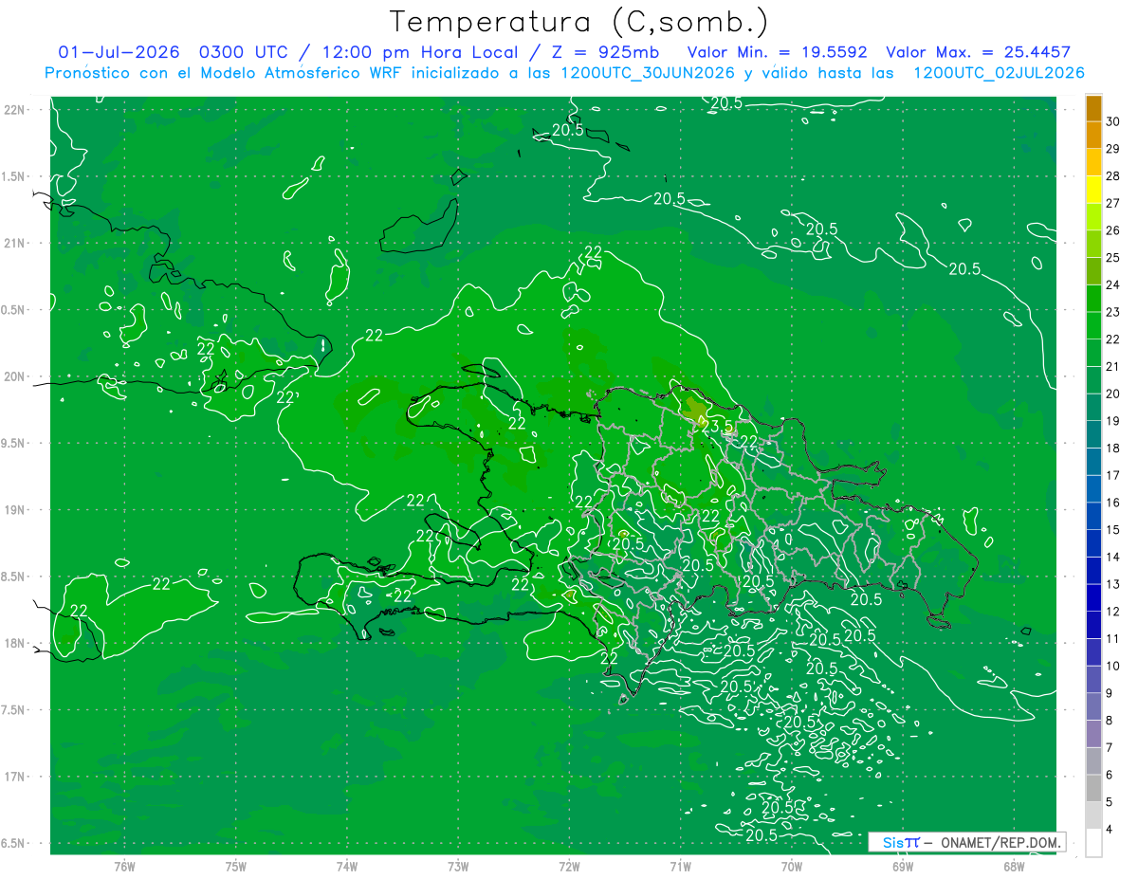Screen dimensions: 1138x879
Task: Click the '70W' longitude axis label
Action: [x=792, y=866]
